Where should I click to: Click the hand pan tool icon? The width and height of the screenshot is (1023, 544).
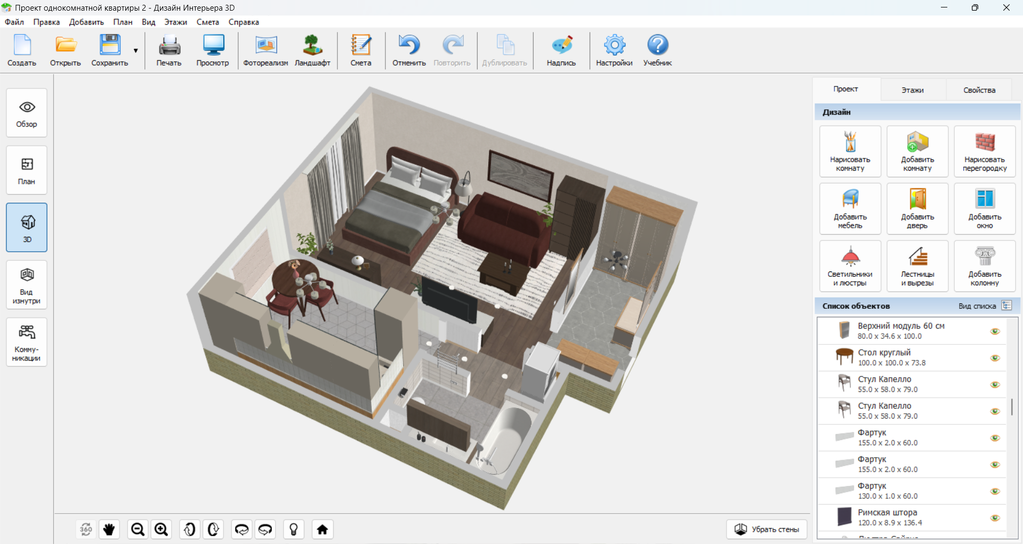point(109,529)
